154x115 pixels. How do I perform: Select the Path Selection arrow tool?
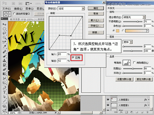click(x=4, y=96)
